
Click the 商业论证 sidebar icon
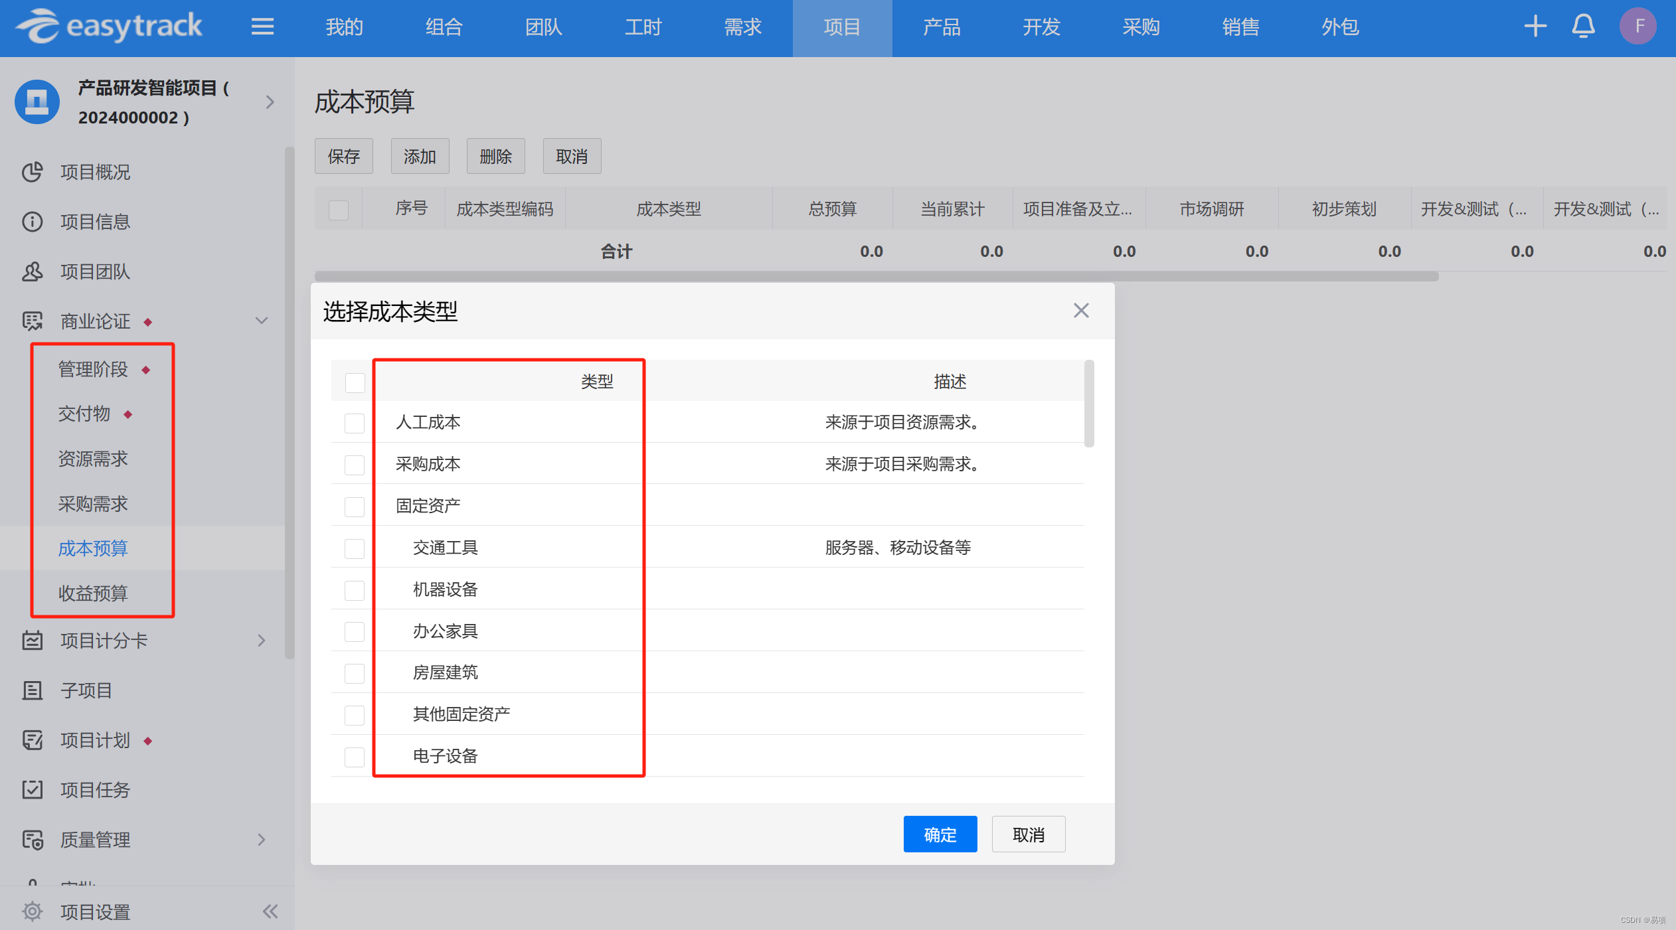[x=32, y=321]
